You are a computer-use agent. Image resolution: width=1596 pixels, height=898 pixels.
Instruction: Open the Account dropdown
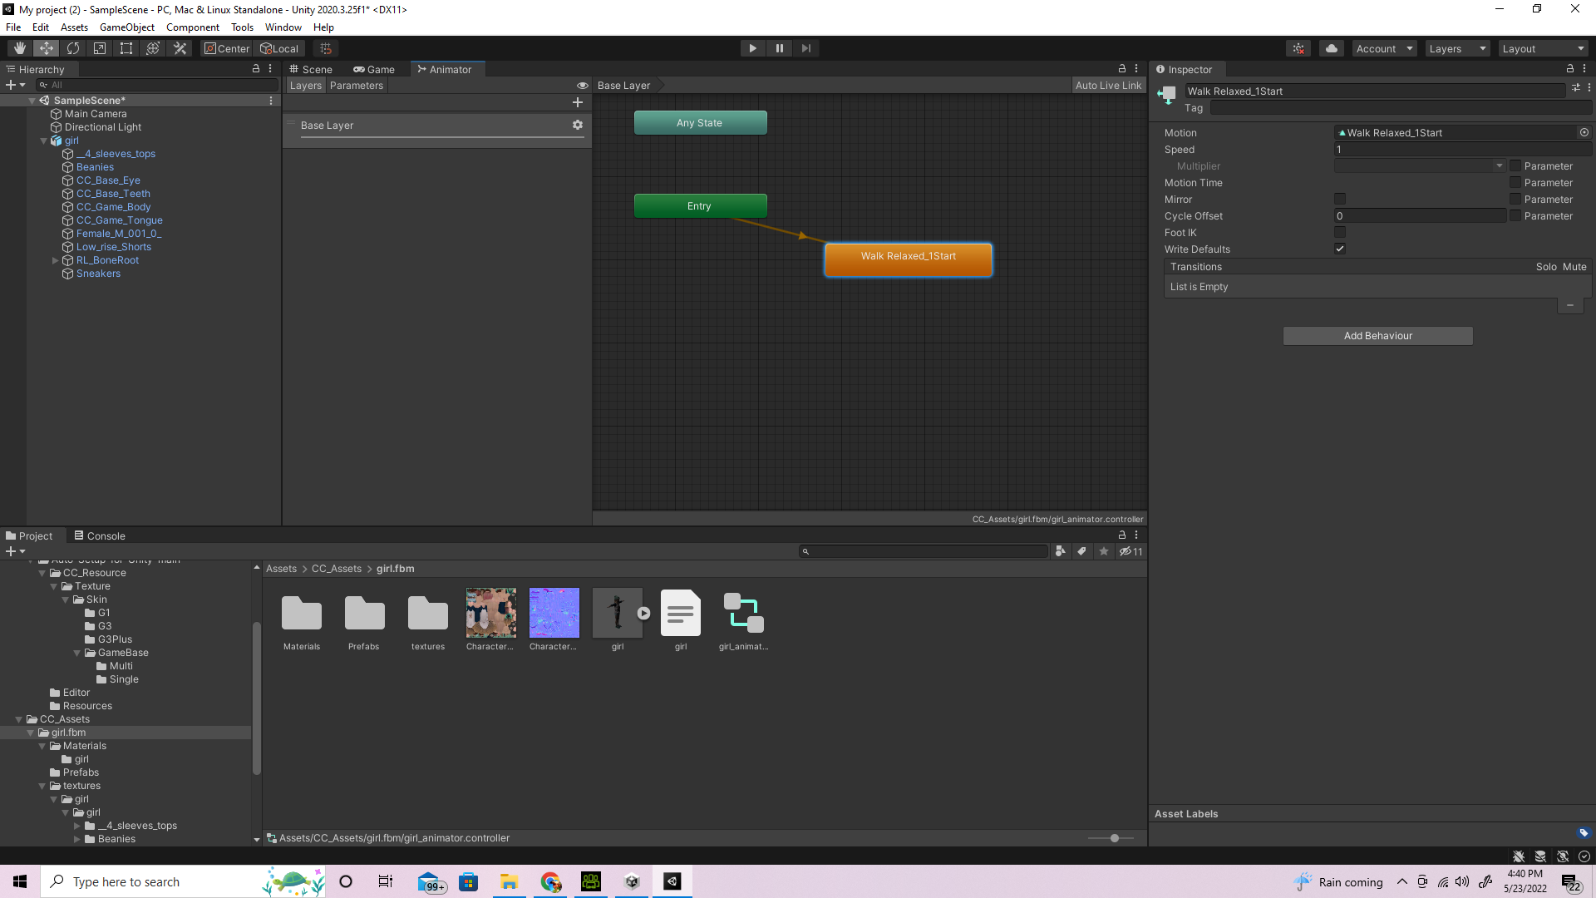pyautogui.click(x=1384, y=48)
